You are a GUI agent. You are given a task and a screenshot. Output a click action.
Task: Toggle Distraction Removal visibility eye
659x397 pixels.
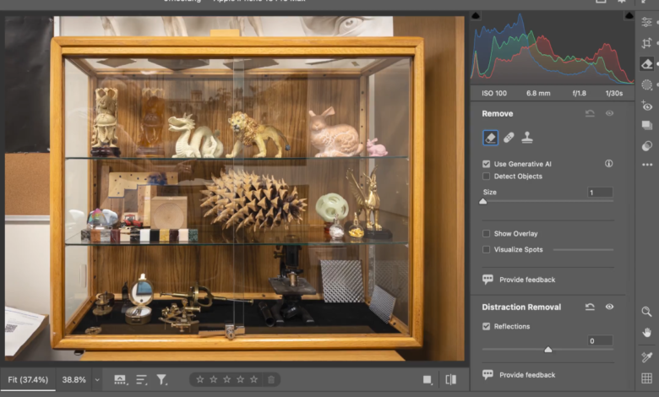coord(609,307)
